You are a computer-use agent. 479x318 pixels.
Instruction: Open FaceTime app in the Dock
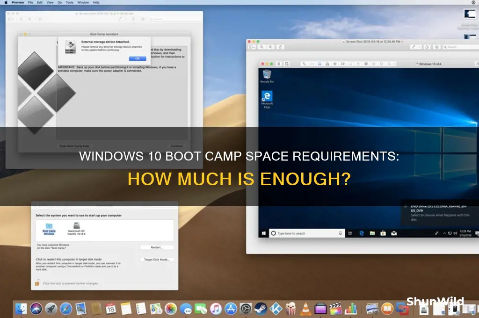click(201, 309)
